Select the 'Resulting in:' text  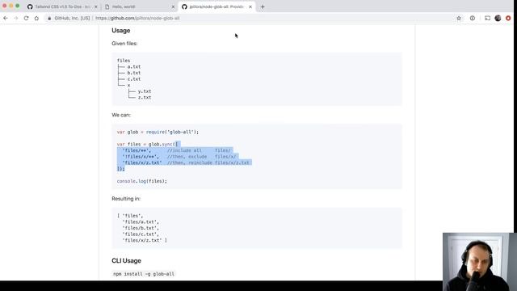pyautogui.click(x=126, y=199)
